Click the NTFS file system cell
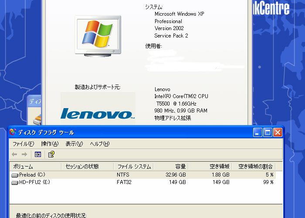The width and height of the screenshot is (305, 218). [123, 175]
